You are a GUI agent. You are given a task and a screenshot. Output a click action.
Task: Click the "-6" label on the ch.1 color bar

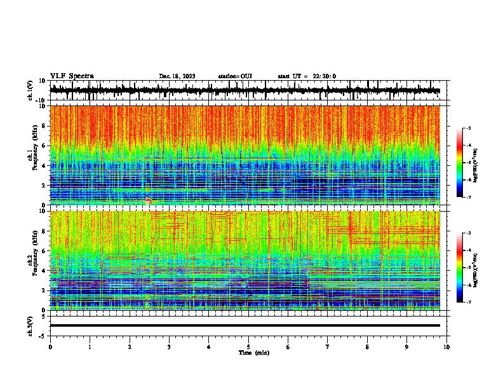(469, 180)
